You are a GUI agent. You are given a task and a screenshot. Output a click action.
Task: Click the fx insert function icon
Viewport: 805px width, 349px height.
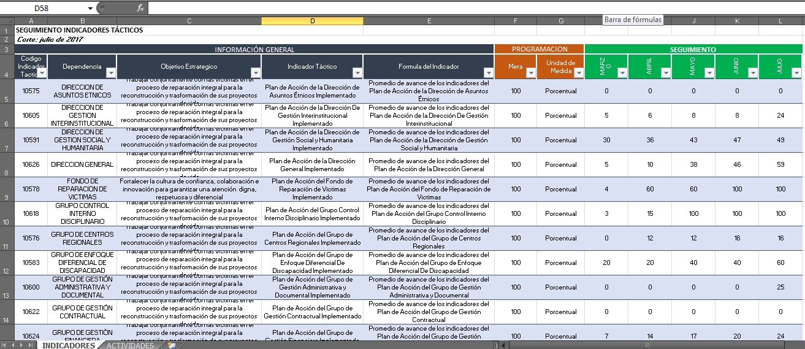click(x=140, y=8)
